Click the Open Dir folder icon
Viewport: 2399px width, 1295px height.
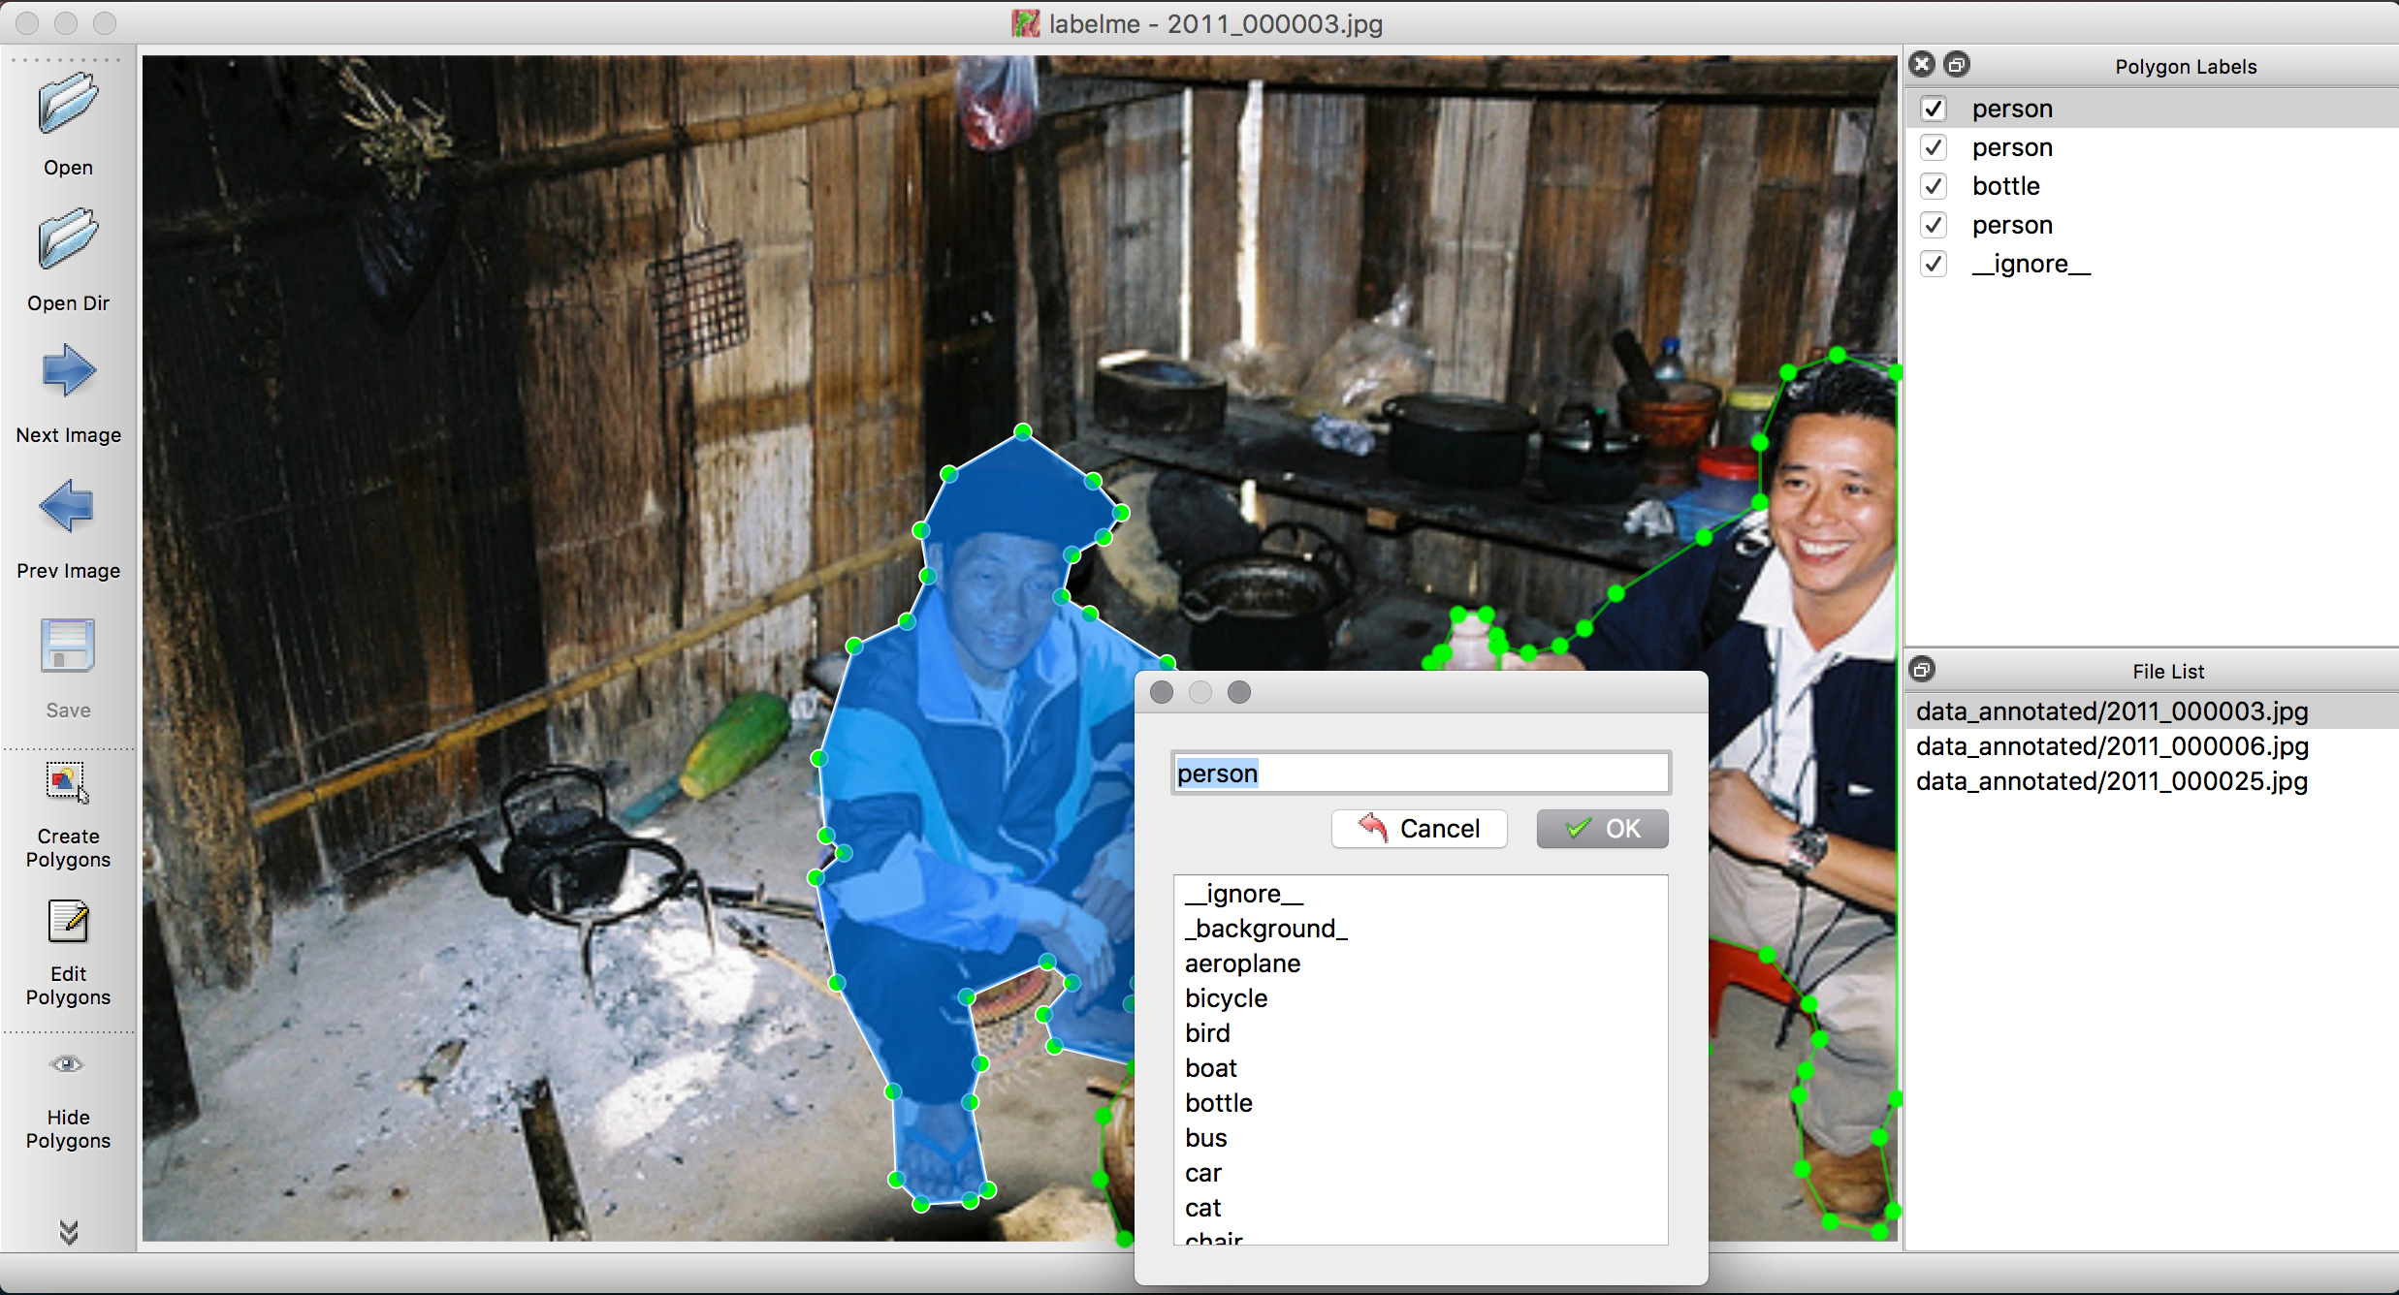pyautogui.click(x=68, y=239)
